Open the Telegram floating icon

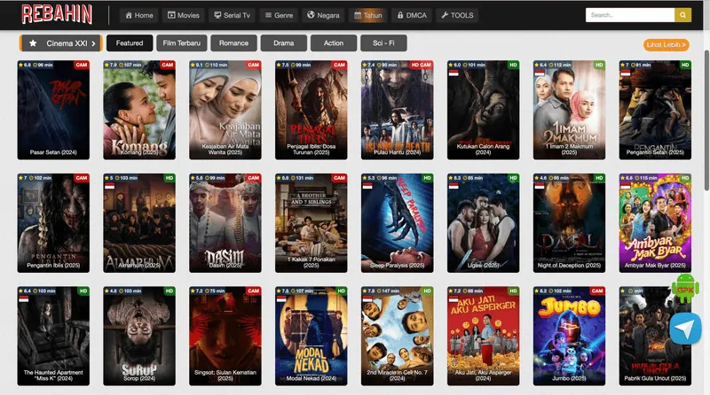(685, 329)
